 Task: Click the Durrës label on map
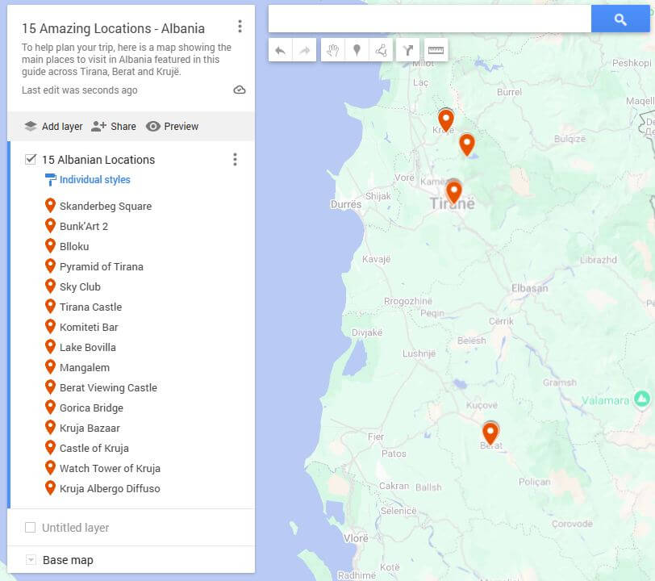point(346,204)
